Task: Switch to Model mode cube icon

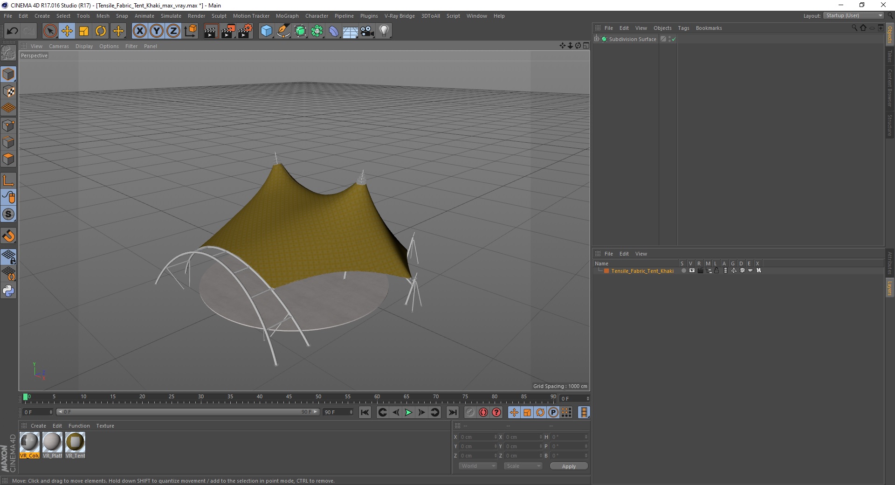Action: tap(8, 74)
